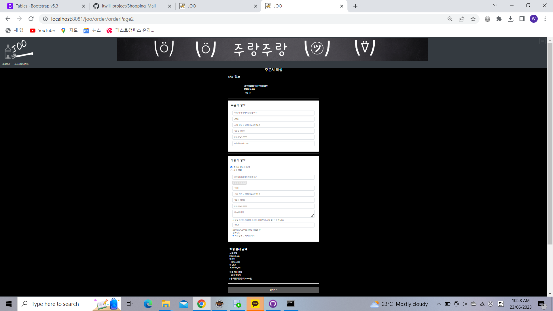Expand hidden taskbar icons chevron

pyautogui.click(x=439, y=304)
